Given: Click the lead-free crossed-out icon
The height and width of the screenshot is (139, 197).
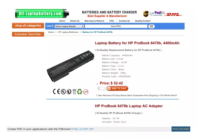Looking at the screenshot, I should 86,92.
